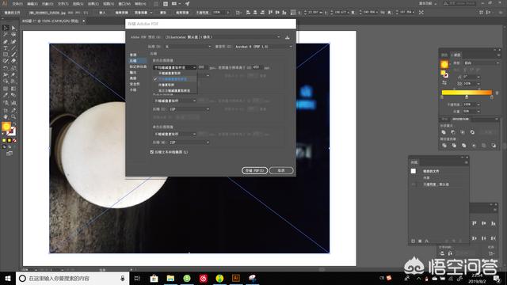The width and height of the screenshot is (507, 285).
Task: Click the Divide pathfinder icon
Action: (x=444, y=146)
